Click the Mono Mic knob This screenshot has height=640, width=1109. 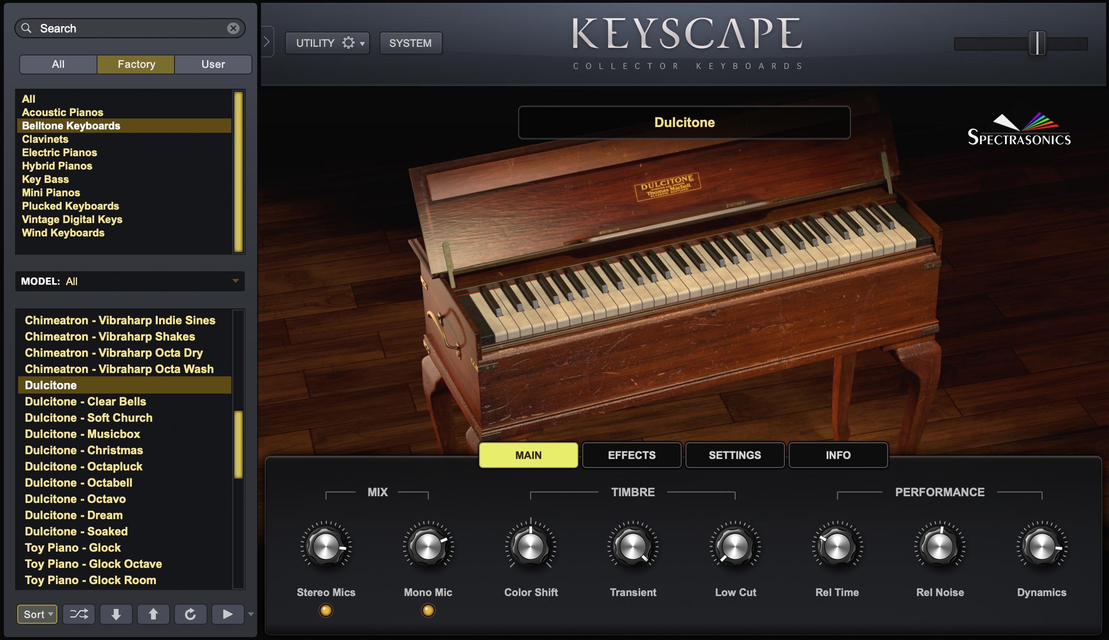click(x=428, y=546)
